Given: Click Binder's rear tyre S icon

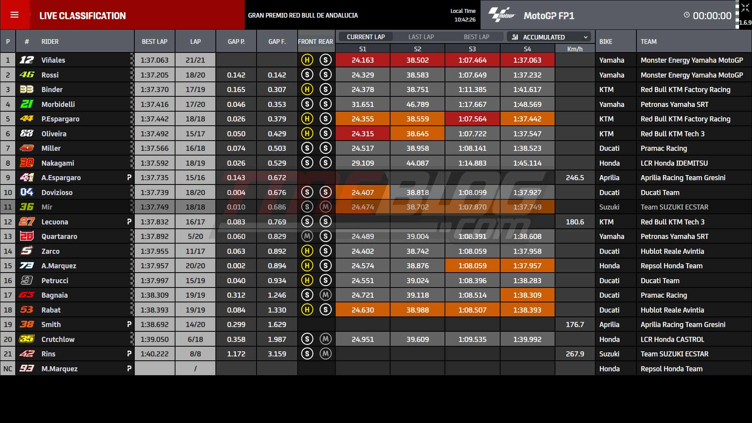Looking at the screenshot, I should (x=325, y=89).
